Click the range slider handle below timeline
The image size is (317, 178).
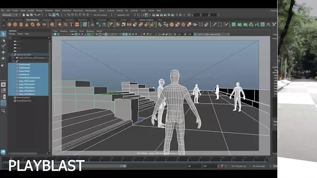(x=125, y=166)
